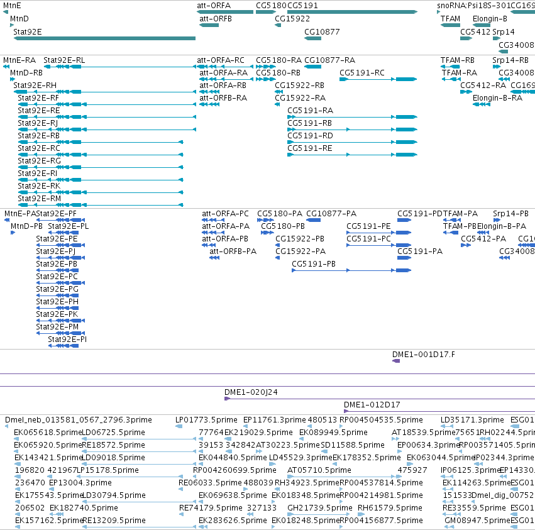Screen dimensions: 535x530
Task: Select the CG5191-PB protein glyph
Action: point(351,270)
